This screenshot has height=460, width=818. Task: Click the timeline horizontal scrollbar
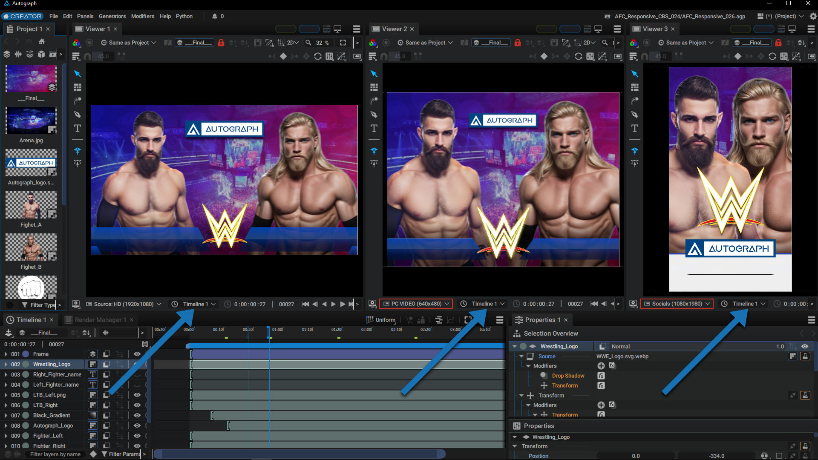pos(300,454)
